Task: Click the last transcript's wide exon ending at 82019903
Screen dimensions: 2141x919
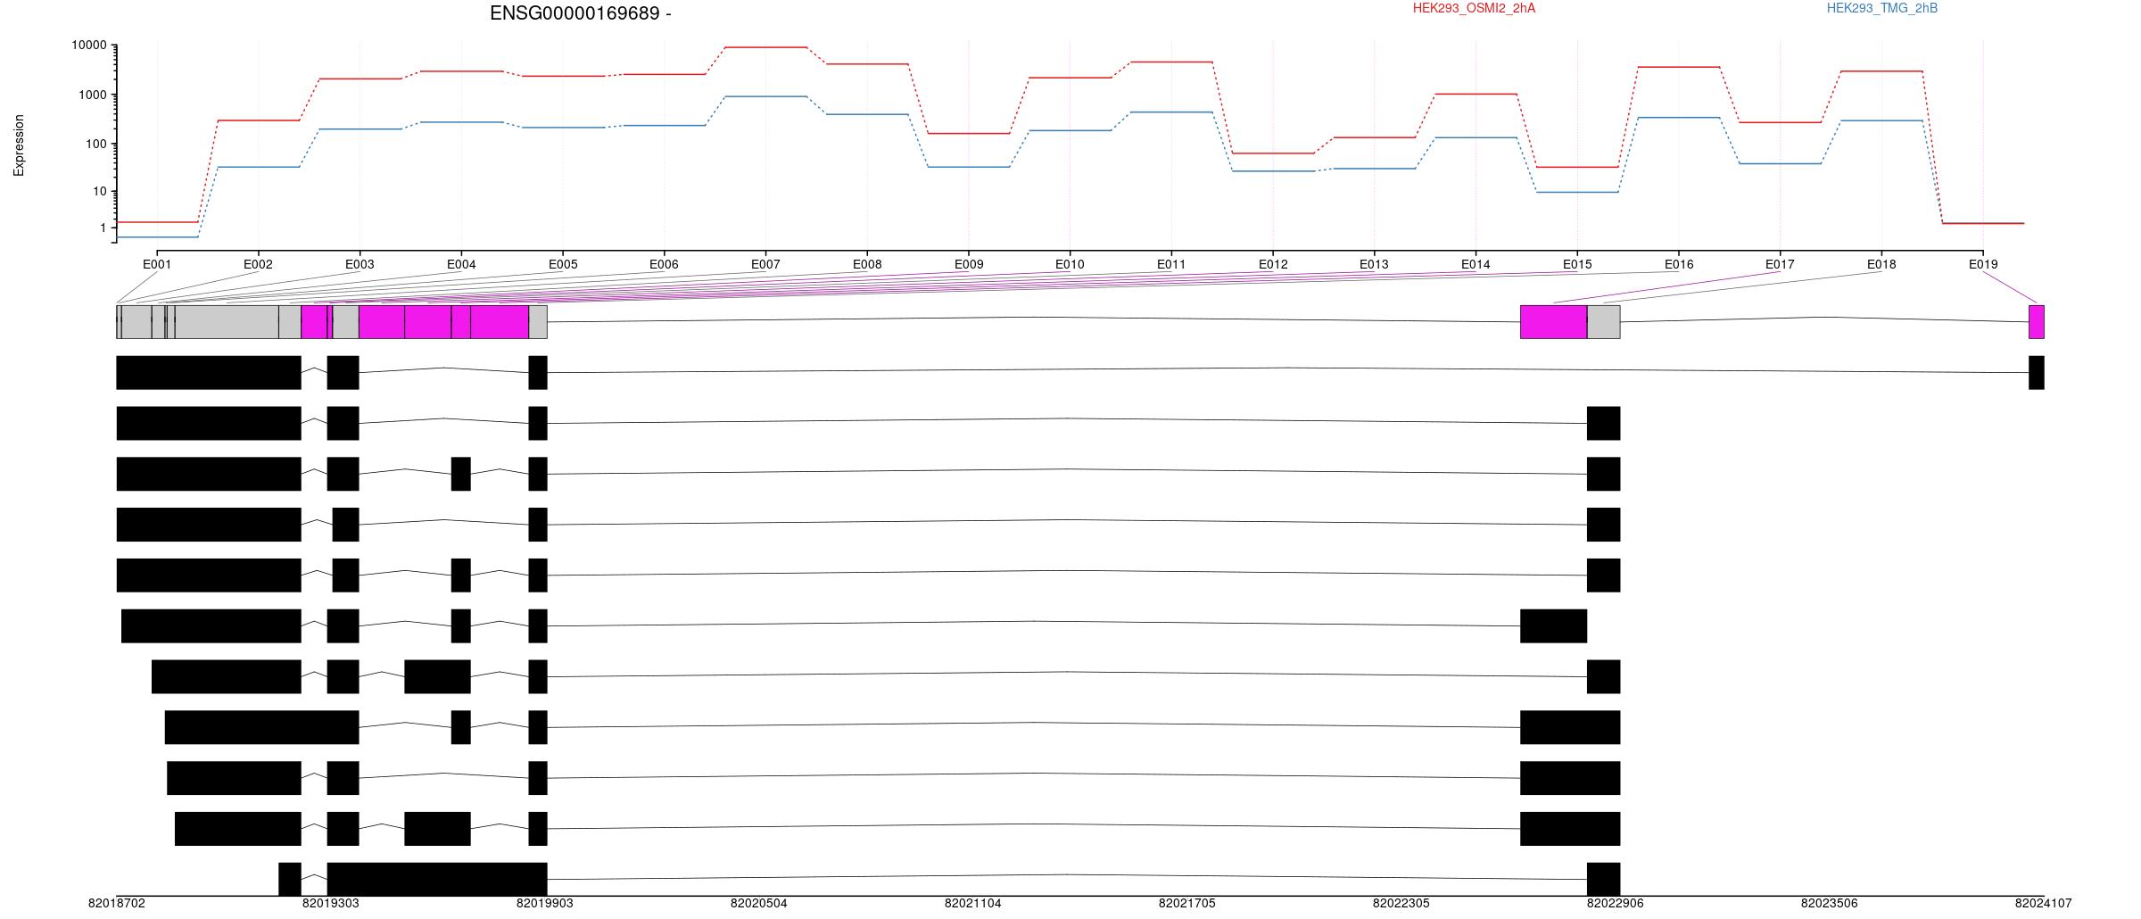Action: pyautogui.click(x=437, y=880)
